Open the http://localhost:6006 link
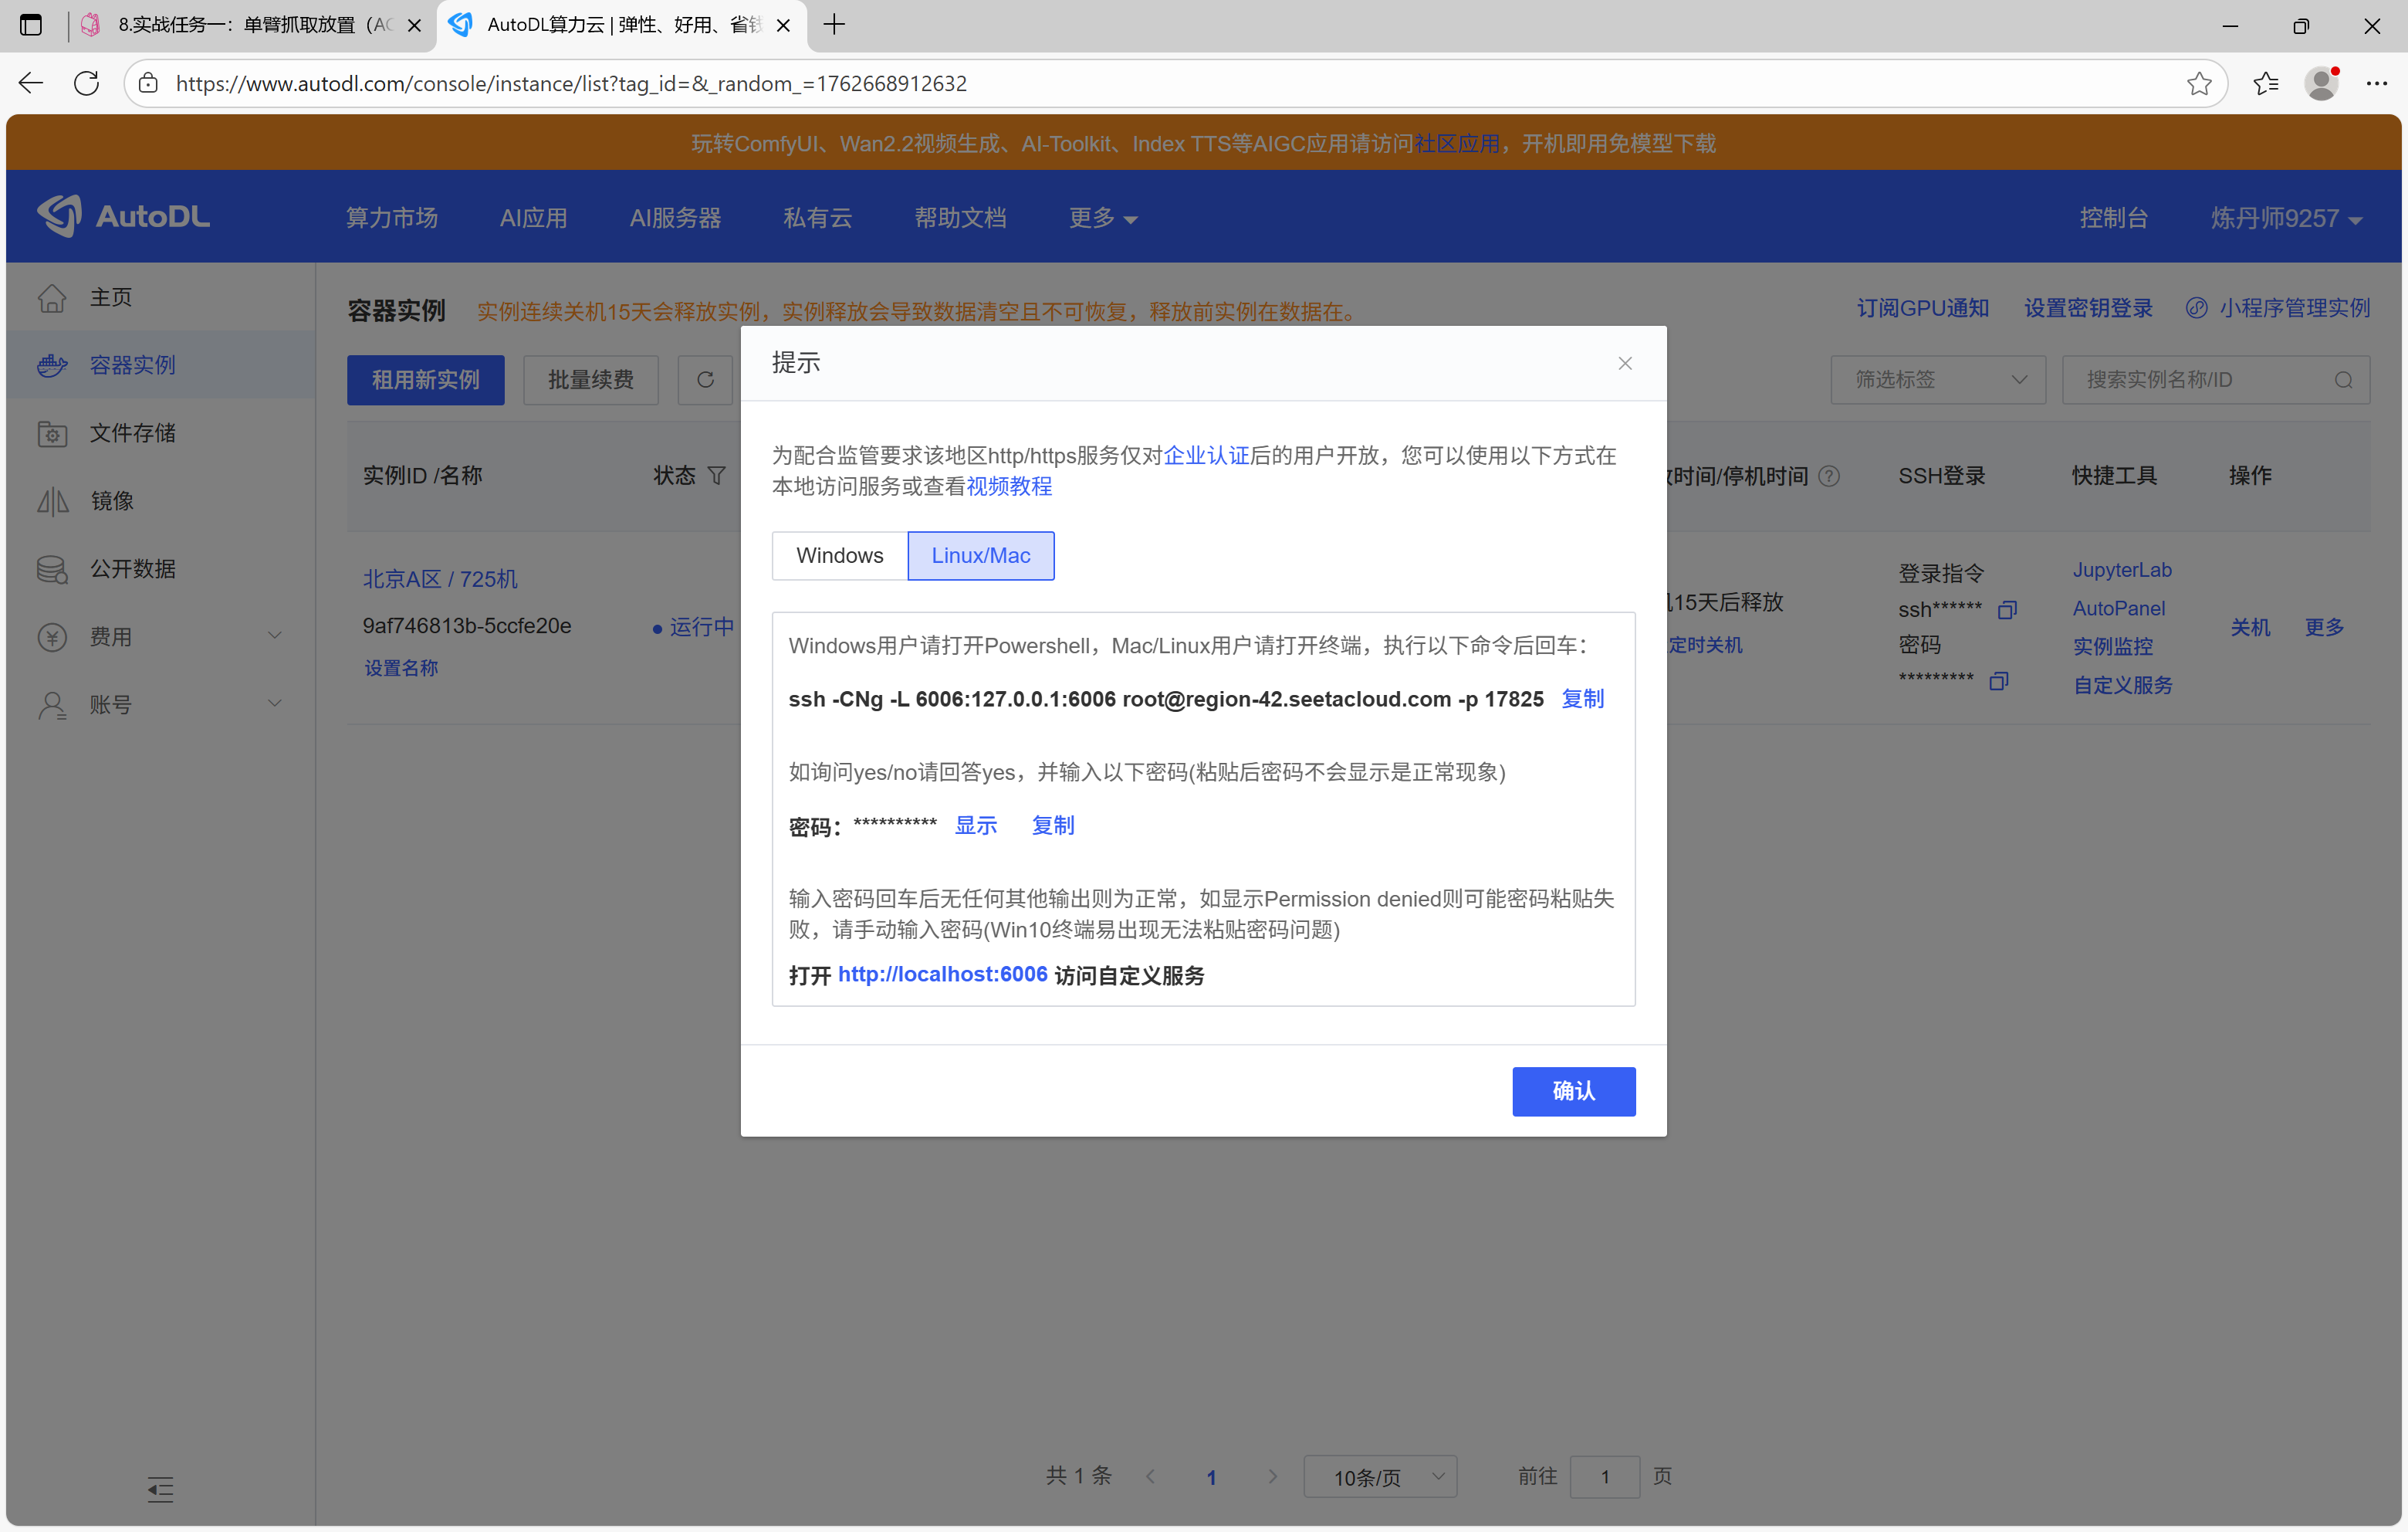This screenshot has height=1532, width=2408. pos(942,974)
